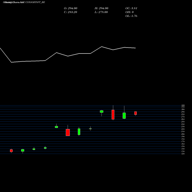Image resolution: width=192 pixels, height=192 pixels.
Task: Click the 320 price axis label
Action: (x=183, y=105)
